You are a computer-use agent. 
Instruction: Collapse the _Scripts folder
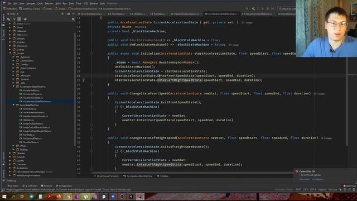[10, 53]
